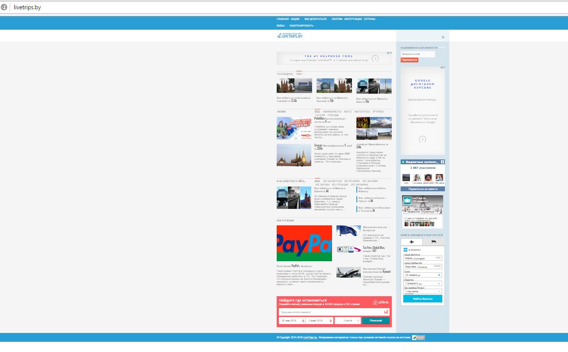
Task: Click the email input for newsletter
Action: point(418,54)
